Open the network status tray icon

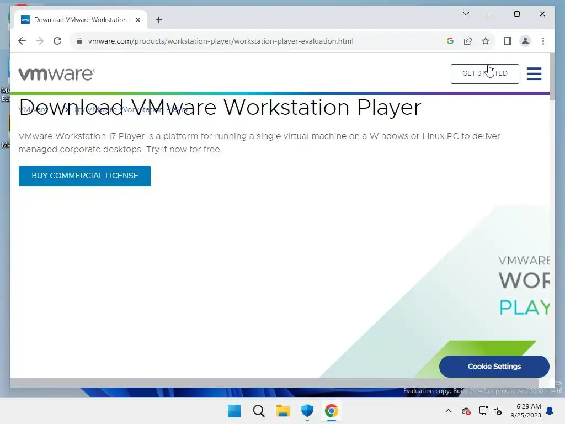point(483,411)
